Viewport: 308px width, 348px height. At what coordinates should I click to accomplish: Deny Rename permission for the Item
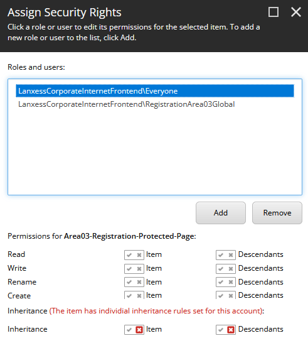pos(139,282)
